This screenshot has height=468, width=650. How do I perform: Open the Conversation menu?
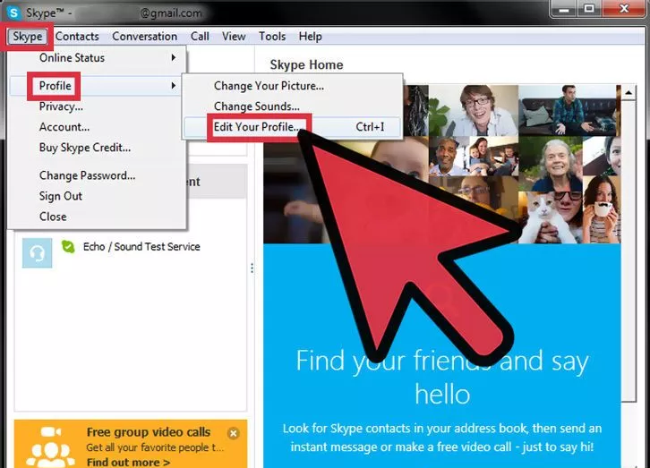tap(145, 37)
